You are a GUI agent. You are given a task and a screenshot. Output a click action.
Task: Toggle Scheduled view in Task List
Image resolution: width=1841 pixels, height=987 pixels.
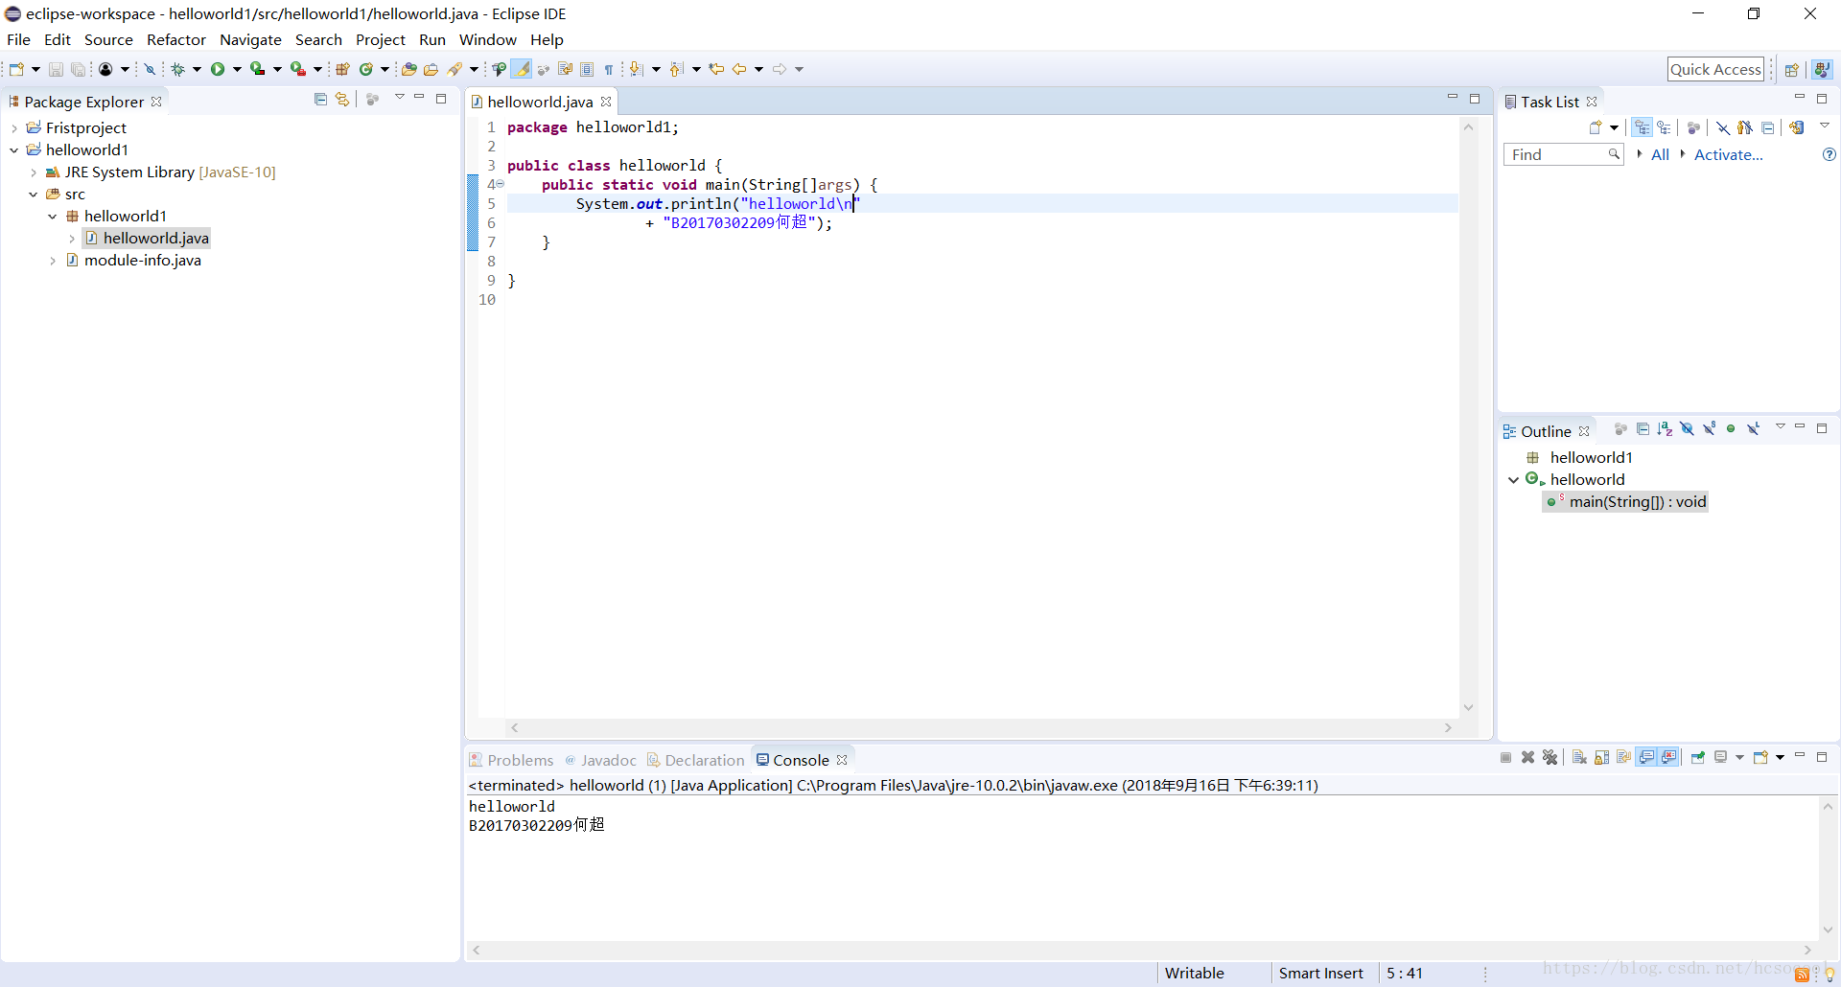point(1664,127)
